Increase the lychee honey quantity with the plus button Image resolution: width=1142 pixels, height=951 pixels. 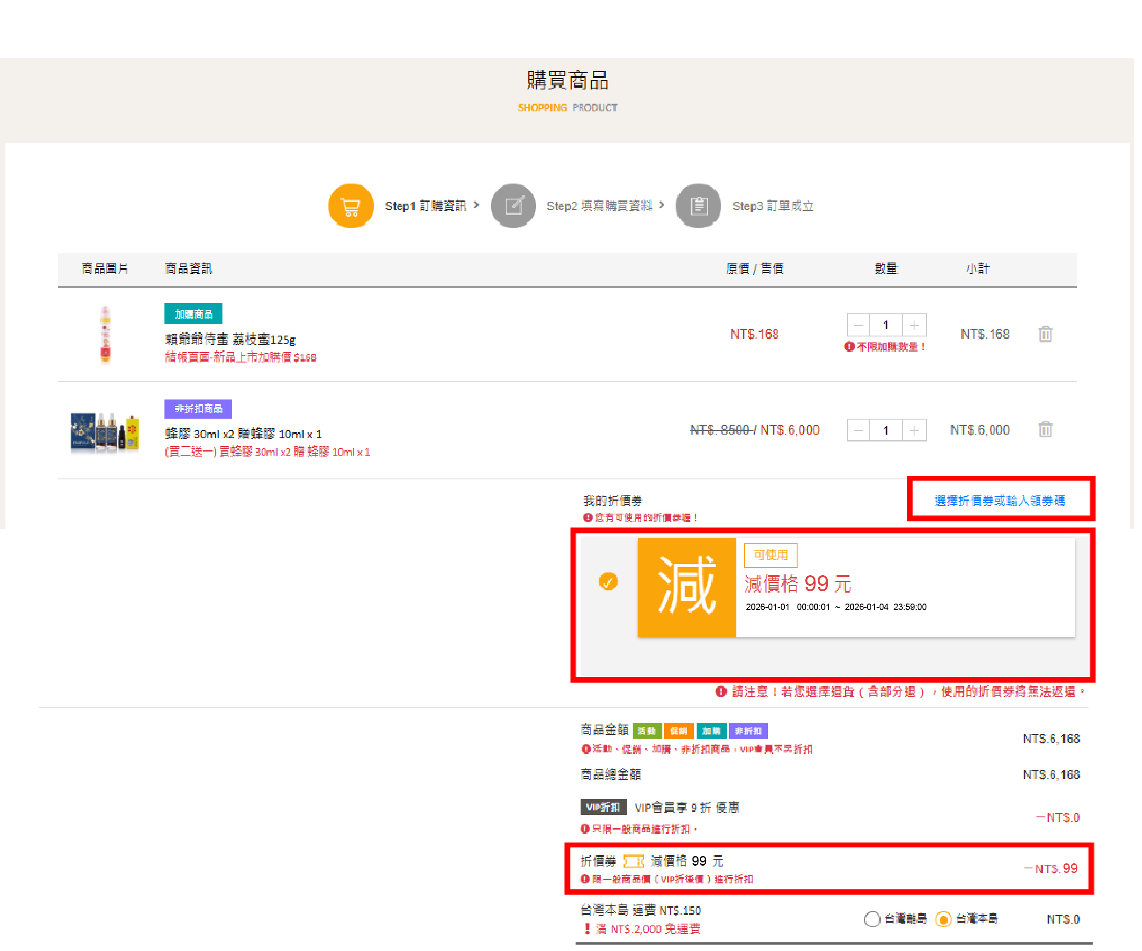(x=914, y=325)
